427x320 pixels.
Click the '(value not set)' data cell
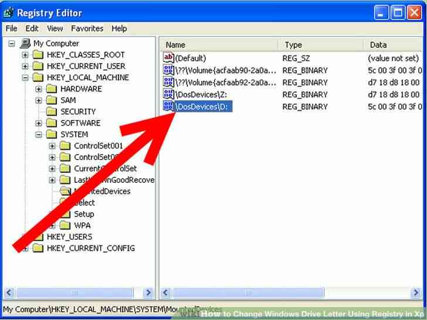pos(393,58)
